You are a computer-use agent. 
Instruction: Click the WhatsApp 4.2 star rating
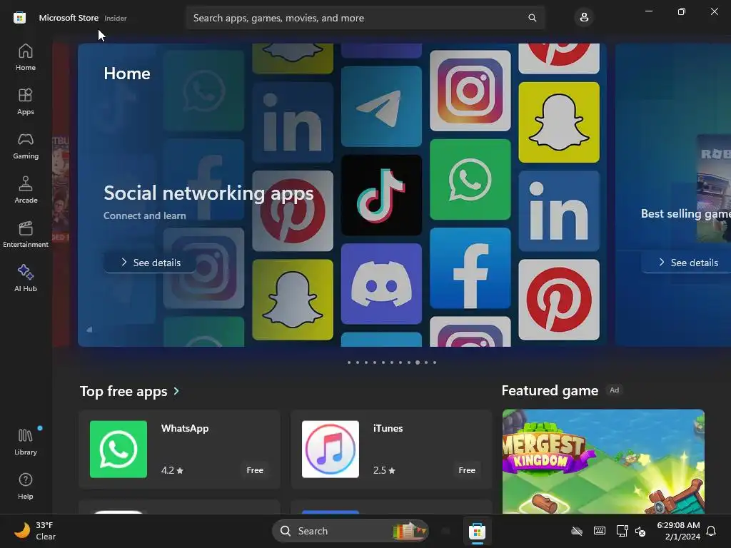click(172, 470)
